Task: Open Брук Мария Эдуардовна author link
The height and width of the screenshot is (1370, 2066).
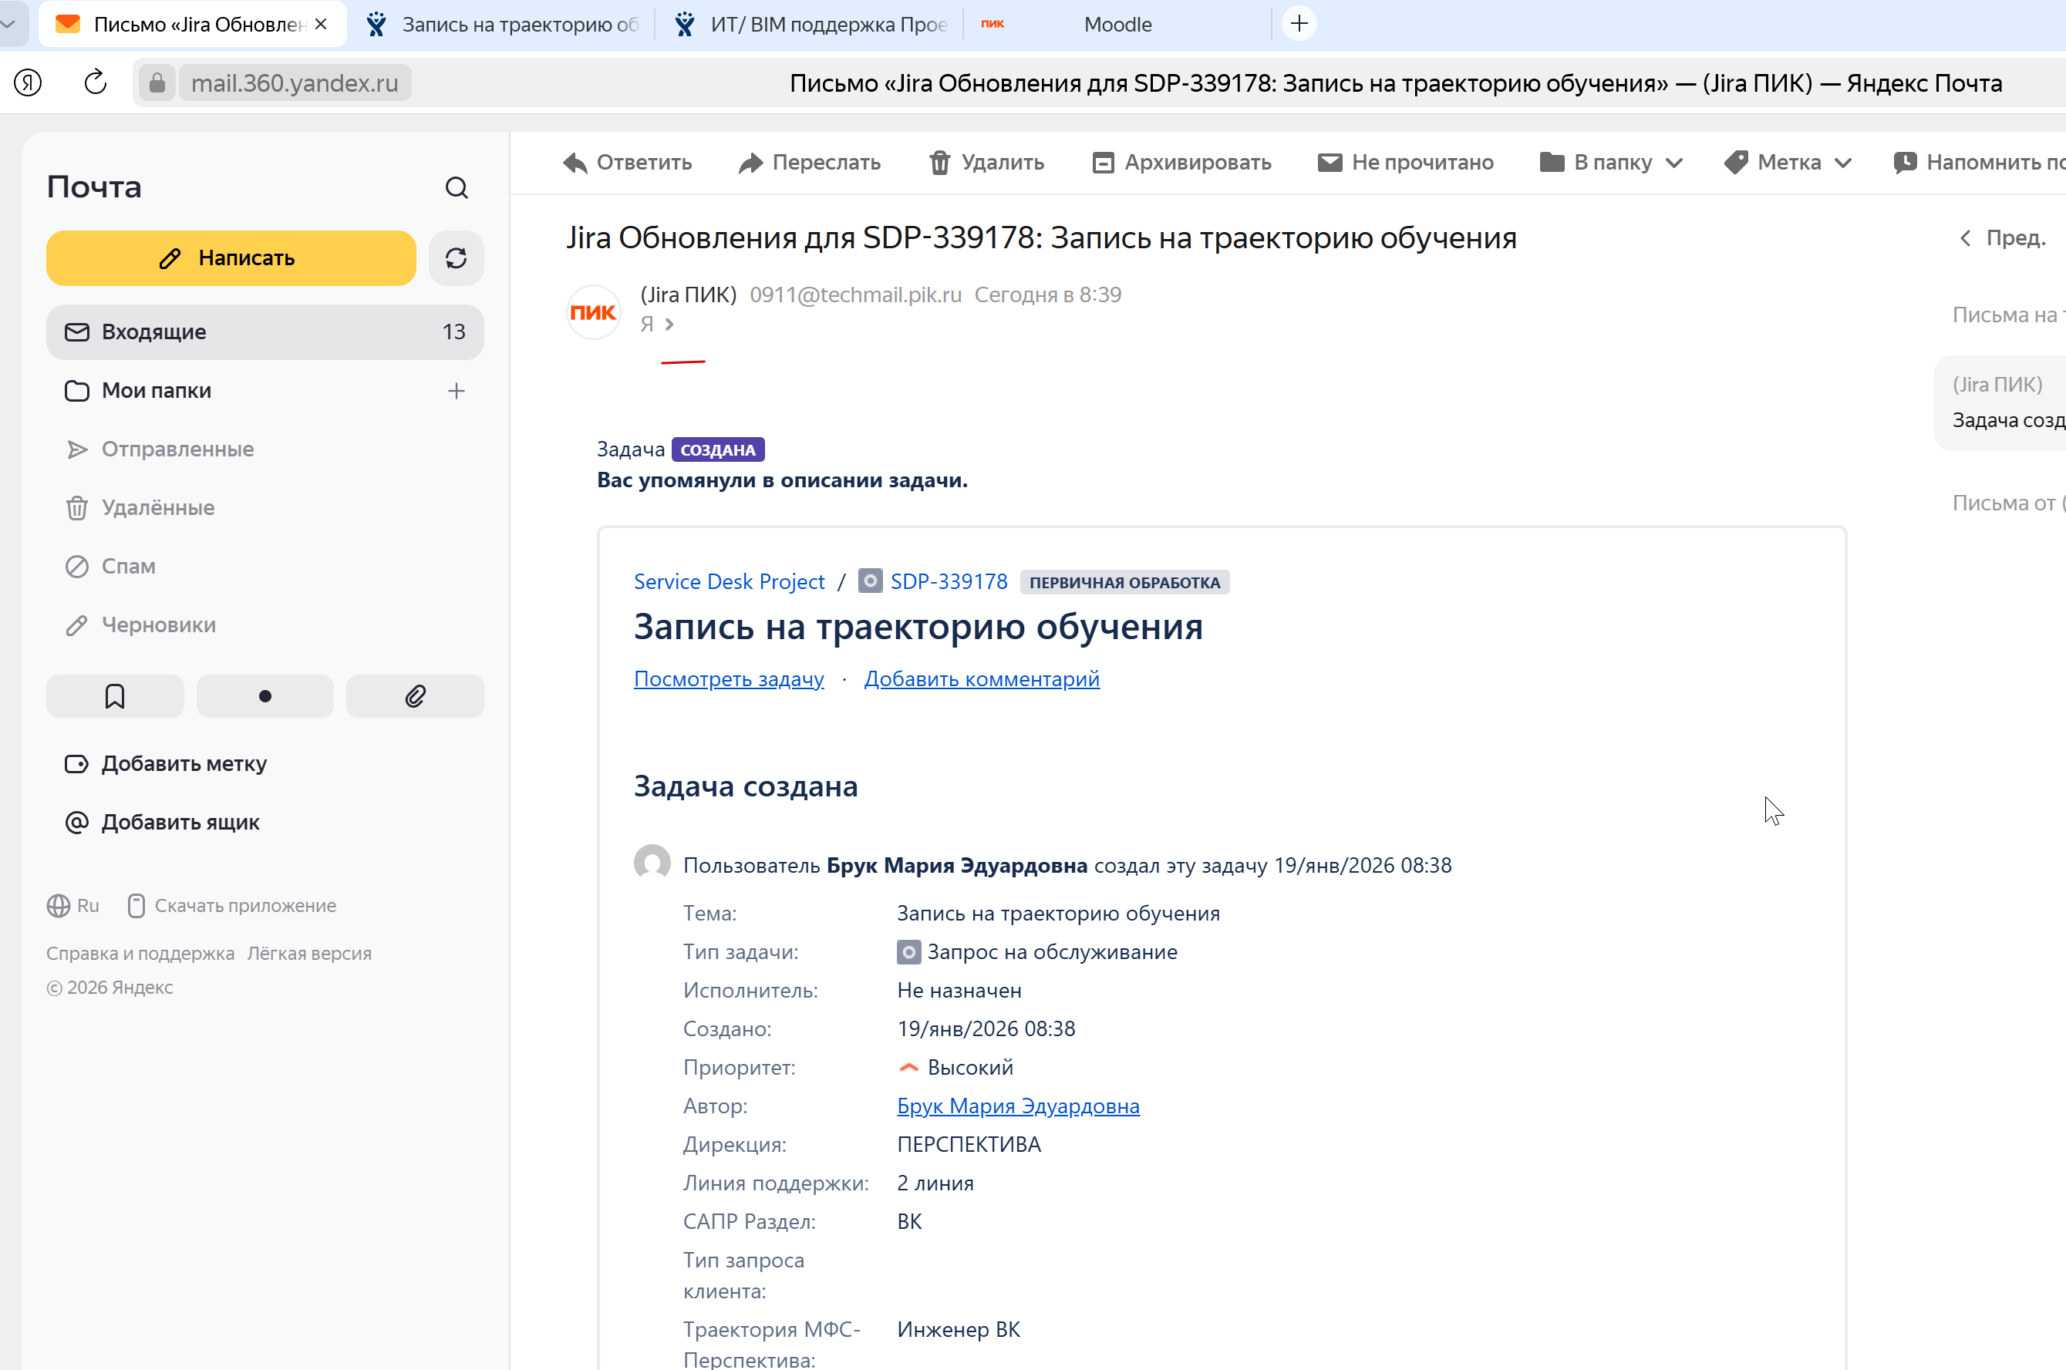Action: click(1018, 1106)
